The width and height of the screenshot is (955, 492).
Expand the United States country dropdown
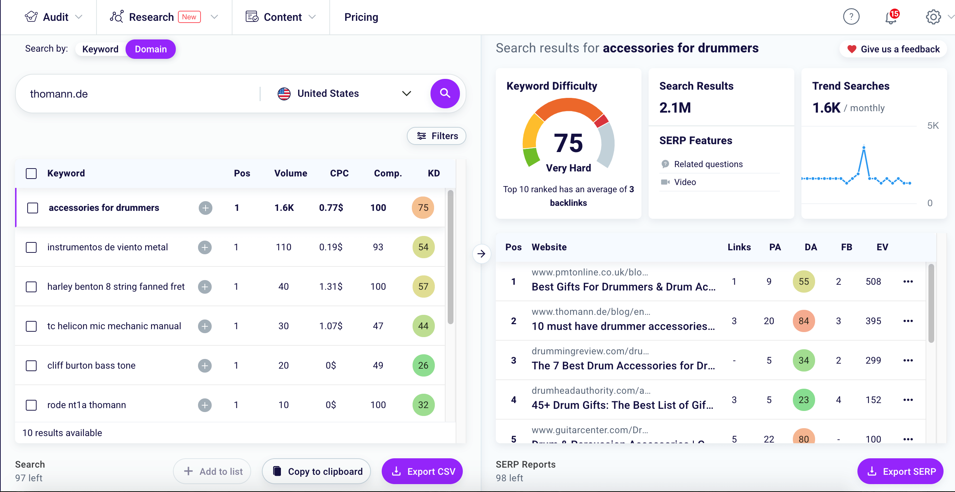pos(406,94)
